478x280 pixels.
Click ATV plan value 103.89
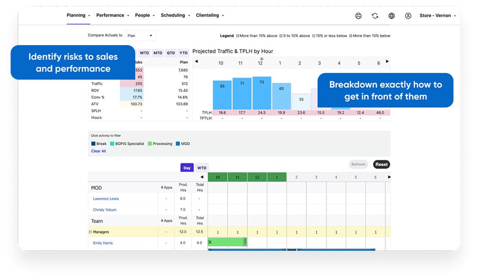tap(182, 104)
